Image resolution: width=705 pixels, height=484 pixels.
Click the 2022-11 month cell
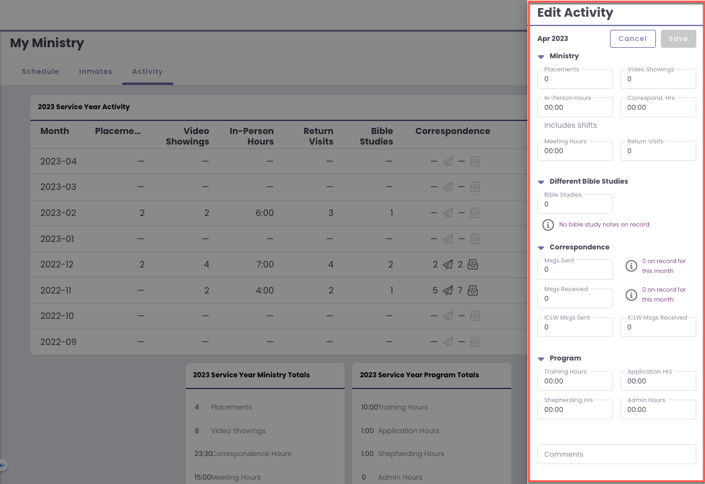point(56,290)
